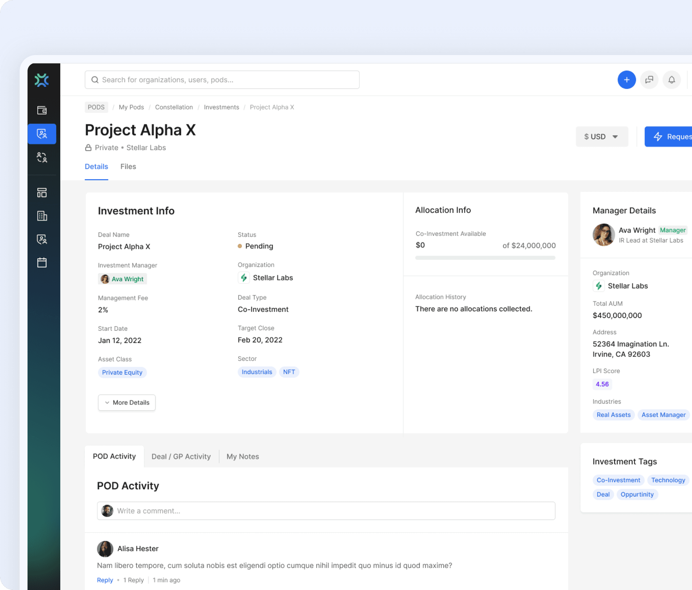Open the chat messages icon
The width and height of the screenshot is (692, 590).
(x=649, y=80)
